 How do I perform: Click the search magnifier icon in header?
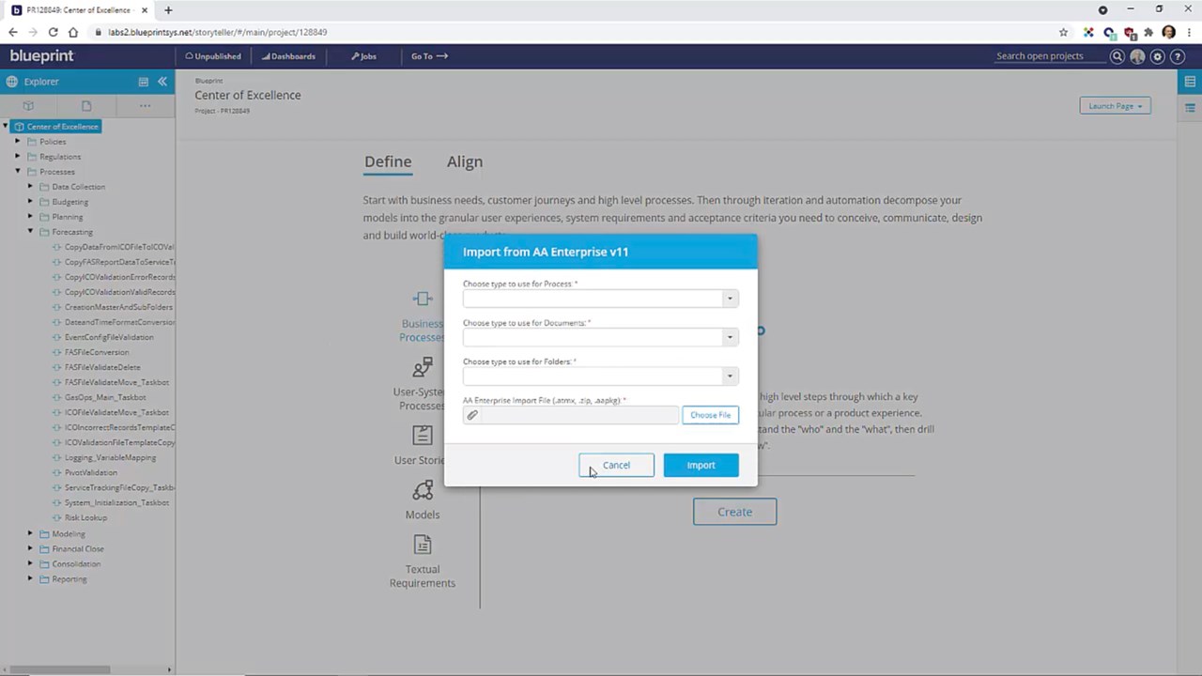coord(1117,56)
